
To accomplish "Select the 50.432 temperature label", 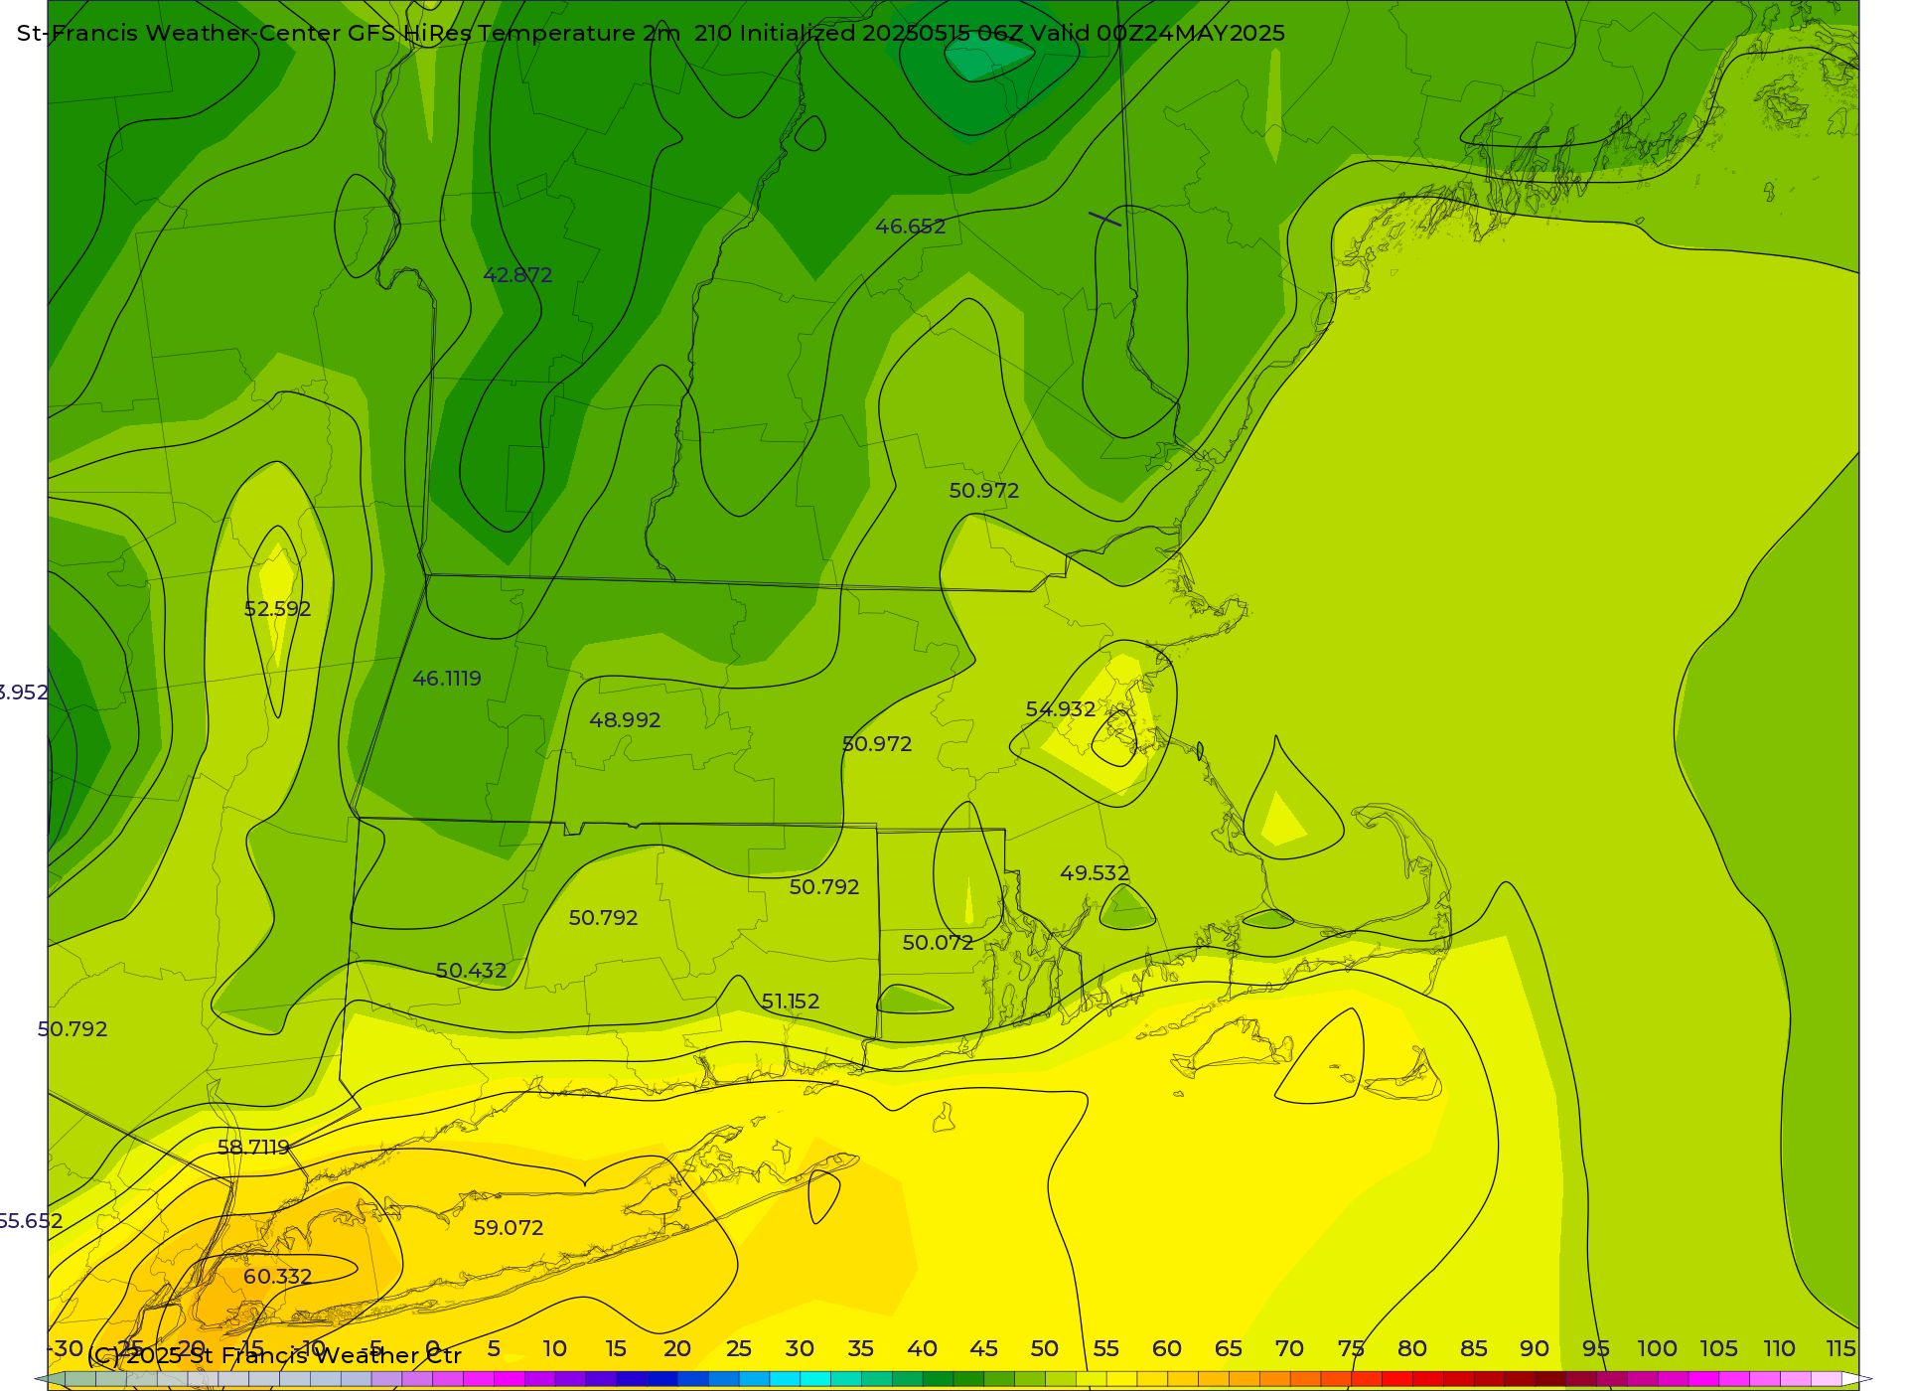I will click(471, 971).
